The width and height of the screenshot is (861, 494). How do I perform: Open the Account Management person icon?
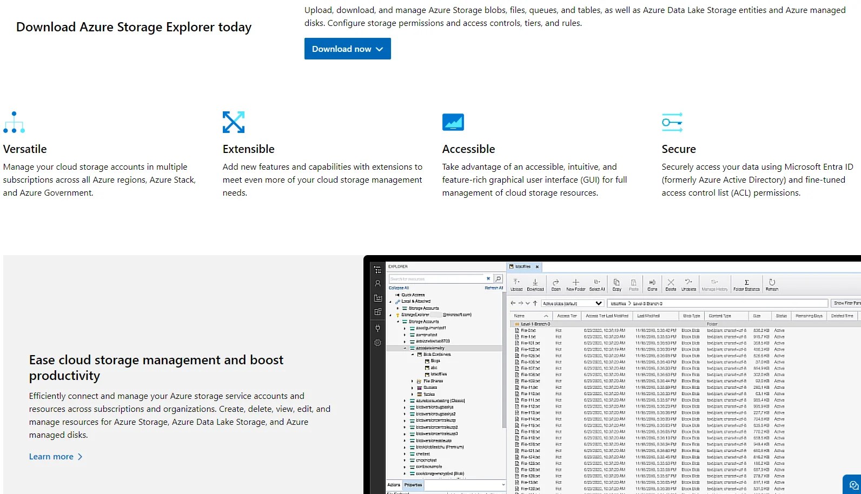[x=377, y=283]
